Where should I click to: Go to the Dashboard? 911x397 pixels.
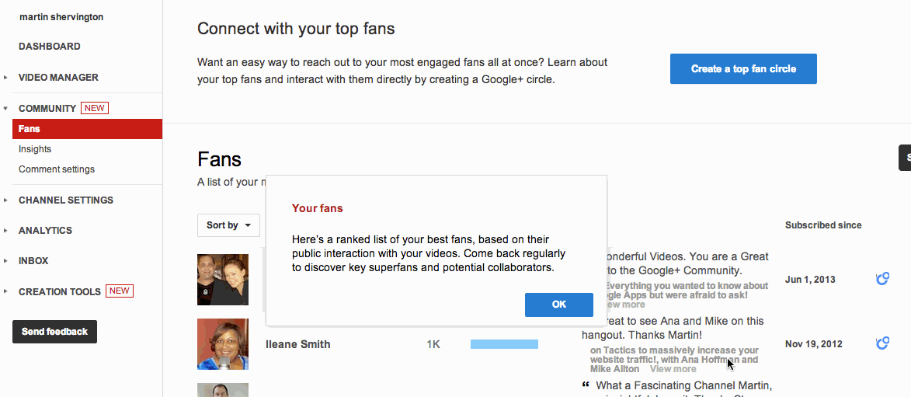50,47
